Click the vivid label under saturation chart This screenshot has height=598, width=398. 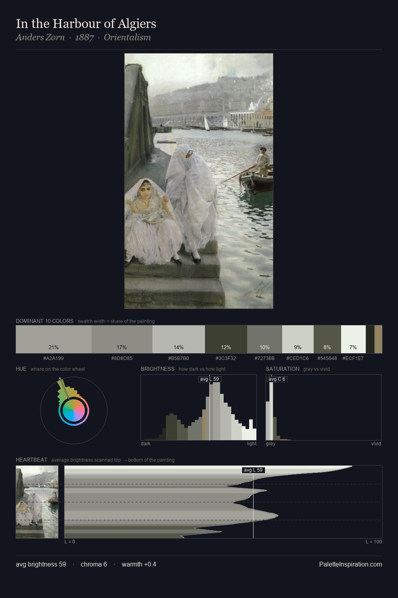[x=376, y=444]
